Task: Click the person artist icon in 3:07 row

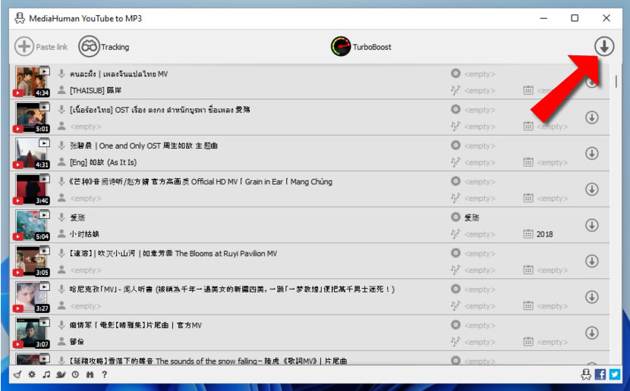Action: pos(61,341)
